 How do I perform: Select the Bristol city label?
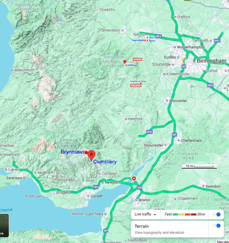point(144,200)
